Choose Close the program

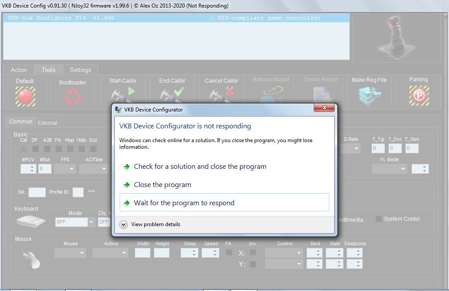pyautogui.click(x=162, y=185)
